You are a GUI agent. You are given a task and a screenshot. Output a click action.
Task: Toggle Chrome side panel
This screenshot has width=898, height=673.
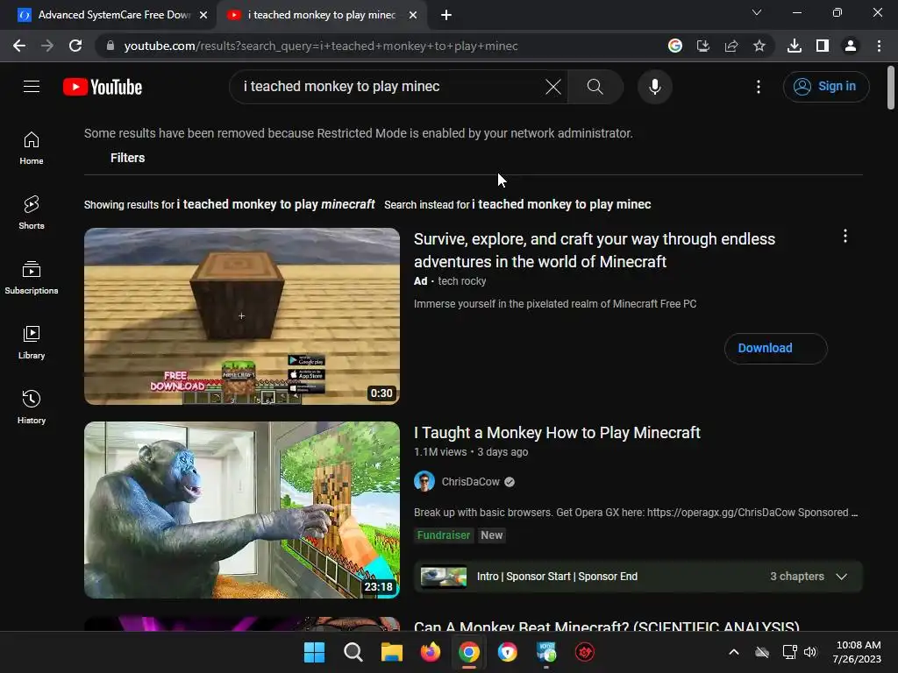point(823,46)
